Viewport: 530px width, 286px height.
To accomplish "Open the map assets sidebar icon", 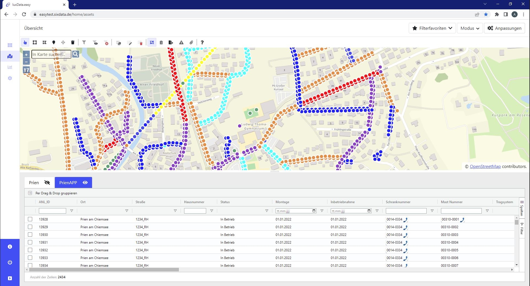I will click(x=10, y=56).
